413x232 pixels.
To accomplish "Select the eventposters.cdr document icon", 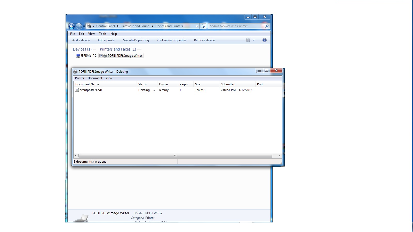I will point(77,90).
